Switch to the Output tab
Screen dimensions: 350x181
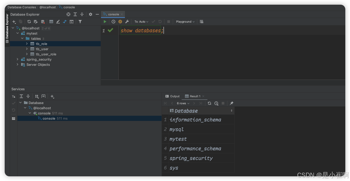coord(172,96)
